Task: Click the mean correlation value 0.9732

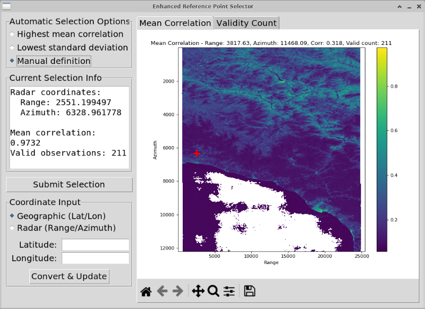Action: point(25,143)
